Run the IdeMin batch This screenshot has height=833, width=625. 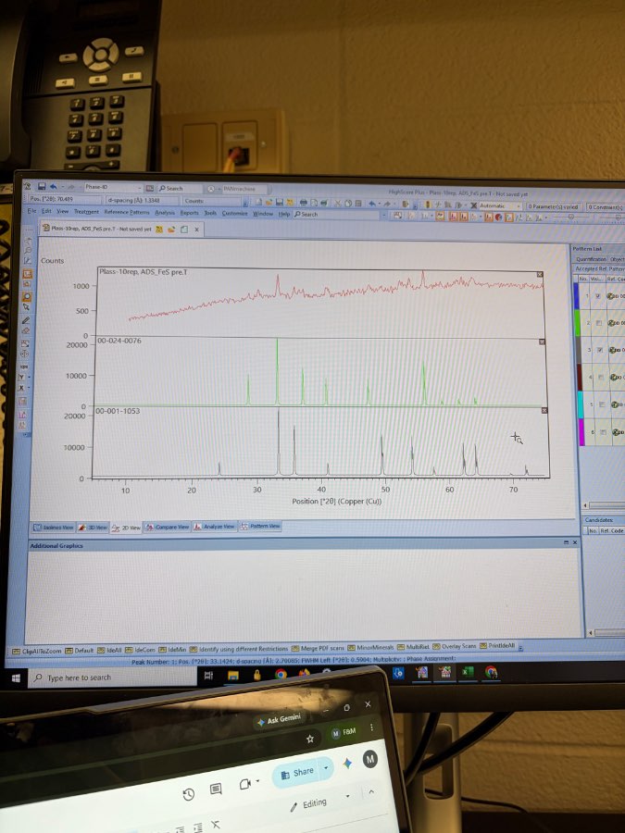pos(172,649)
